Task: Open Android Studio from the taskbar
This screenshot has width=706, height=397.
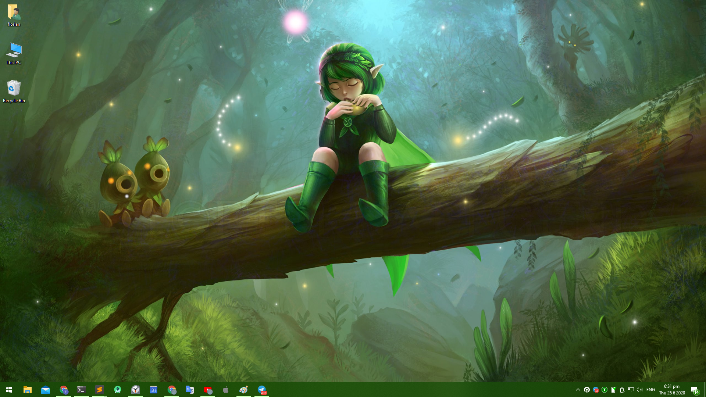Action: [x=118, y=390]
